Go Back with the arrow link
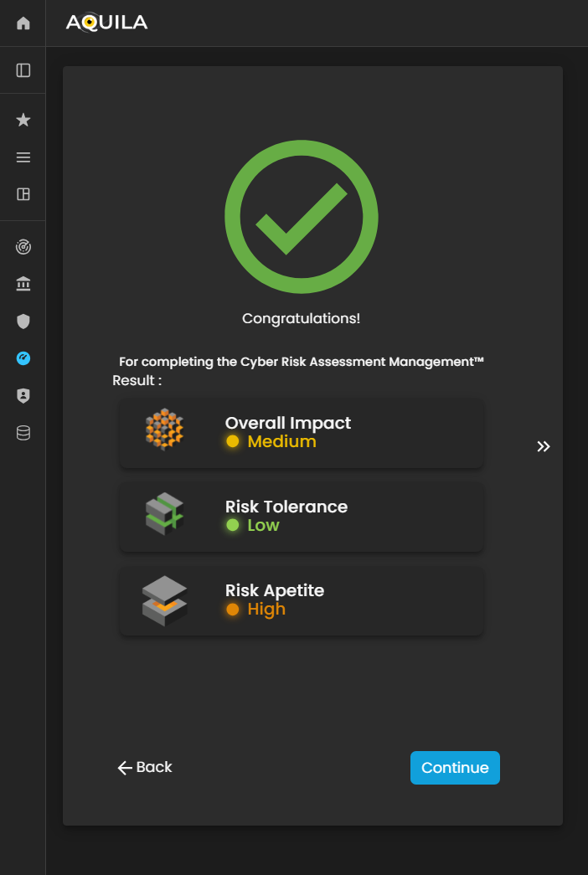 point(145,767)
